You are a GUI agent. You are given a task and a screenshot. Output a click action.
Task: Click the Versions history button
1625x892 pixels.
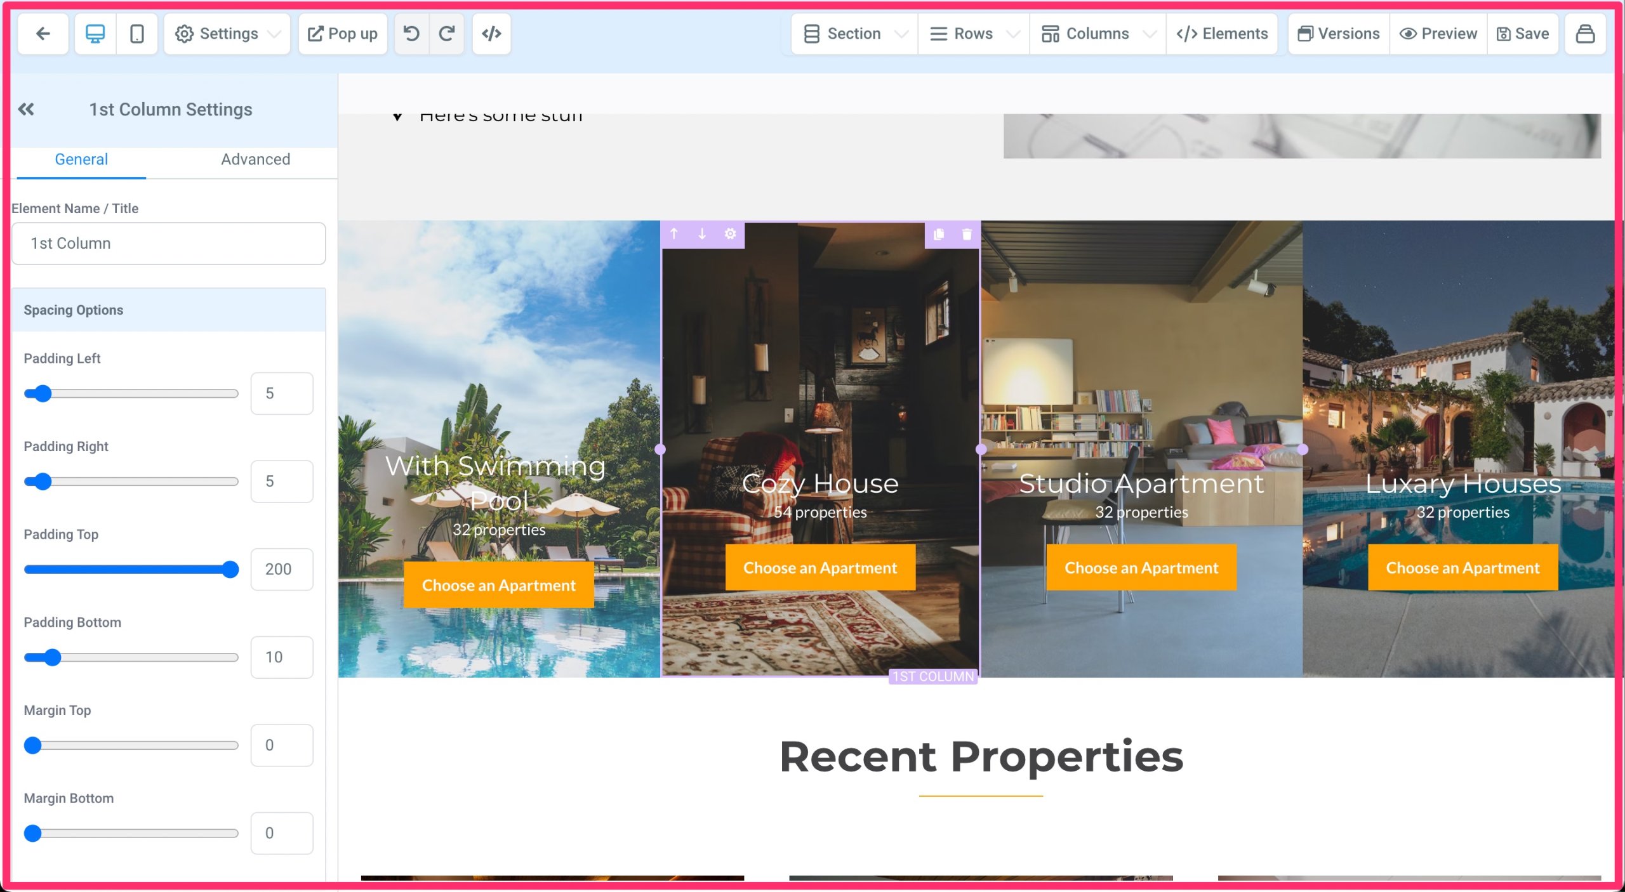1341,33
